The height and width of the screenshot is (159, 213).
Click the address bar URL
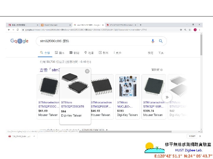tap(86, 30)
